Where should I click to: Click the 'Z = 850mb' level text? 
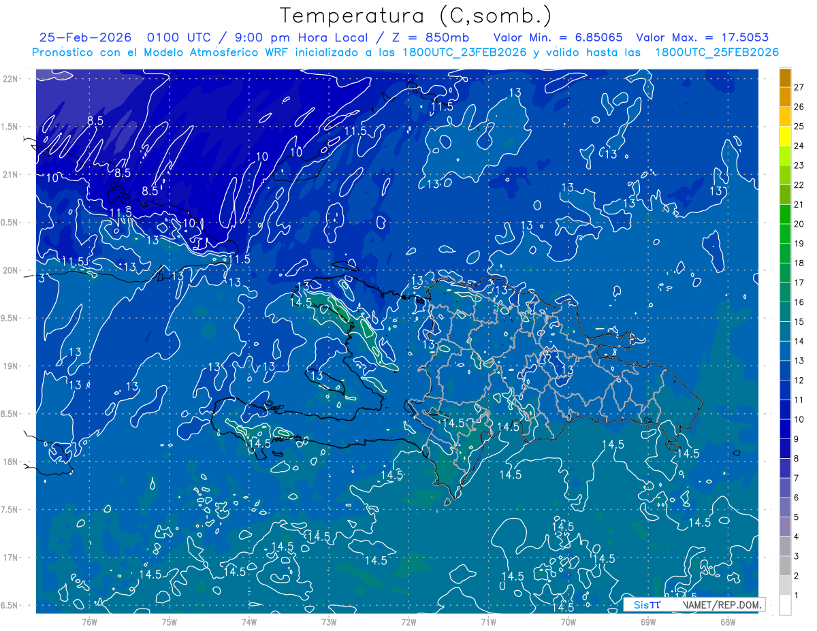point(430,37)
